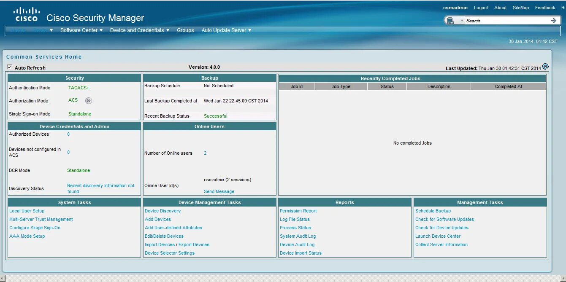The width and height of the screenshot is (566, 282).
Task: Click the TACACS+ authentication mode link
Action: (79, 88)
